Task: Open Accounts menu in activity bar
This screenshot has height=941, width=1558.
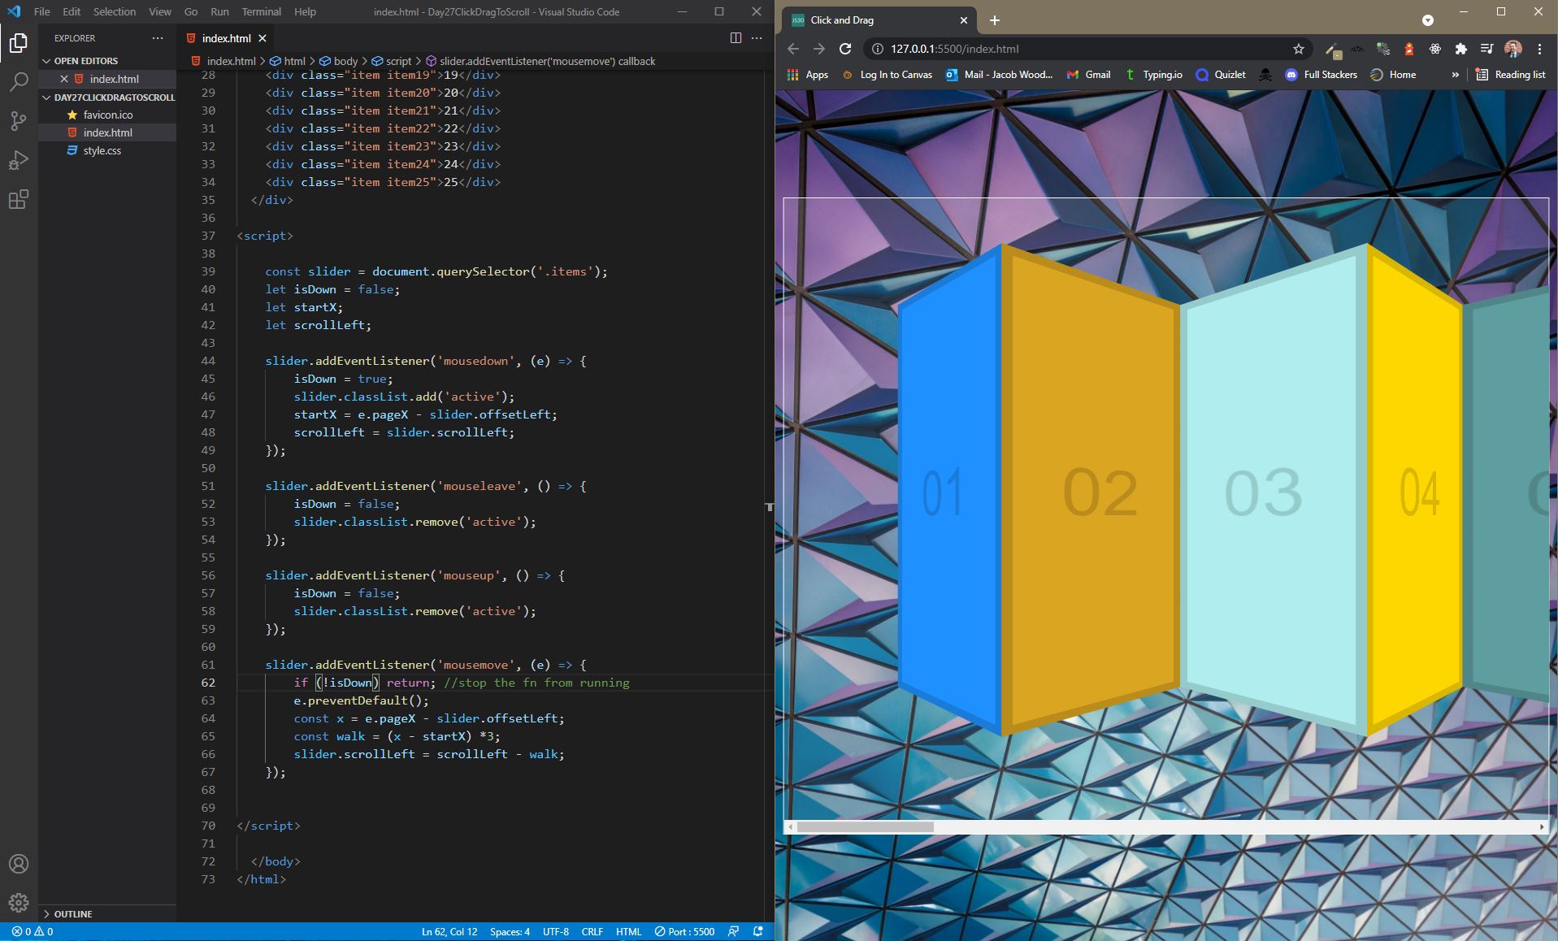Action: click(x=19, y=864)
